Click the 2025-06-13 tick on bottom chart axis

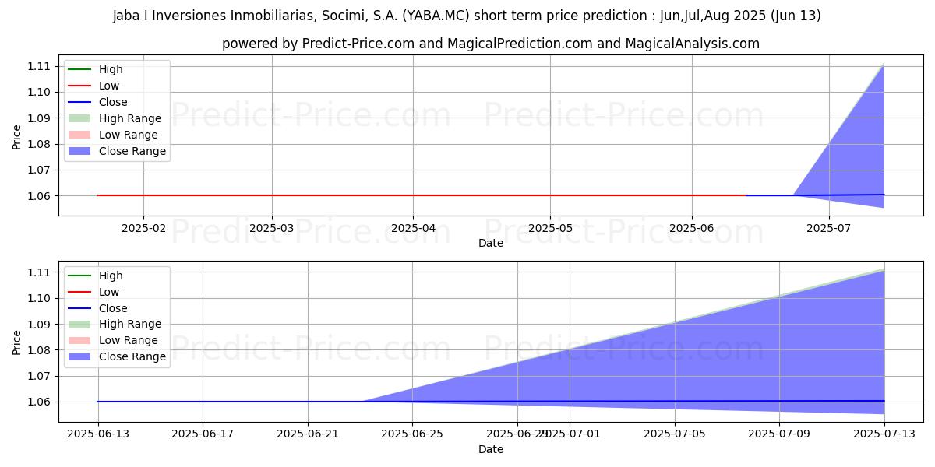[x=98, y=434]
